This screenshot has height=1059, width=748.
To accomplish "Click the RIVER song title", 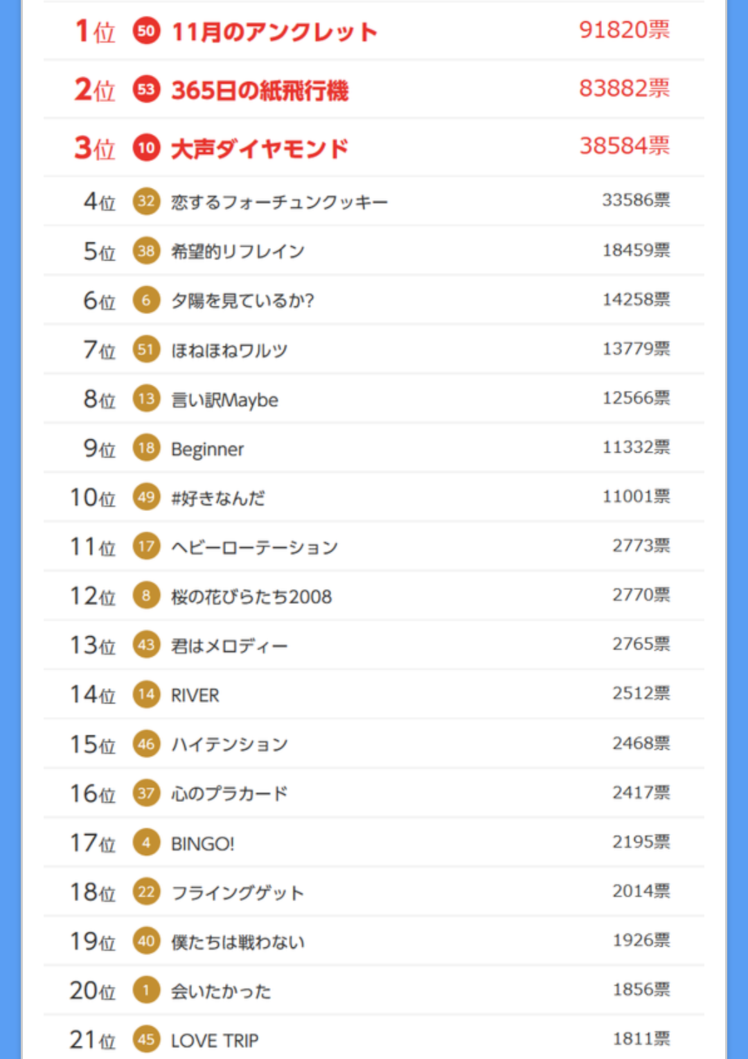I will 195,695.
